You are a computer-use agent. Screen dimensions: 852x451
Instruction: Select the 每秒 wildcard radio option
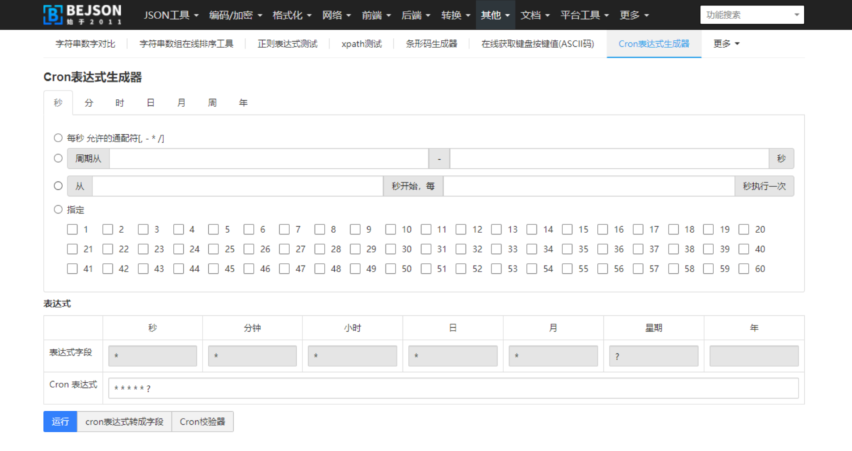58,138
